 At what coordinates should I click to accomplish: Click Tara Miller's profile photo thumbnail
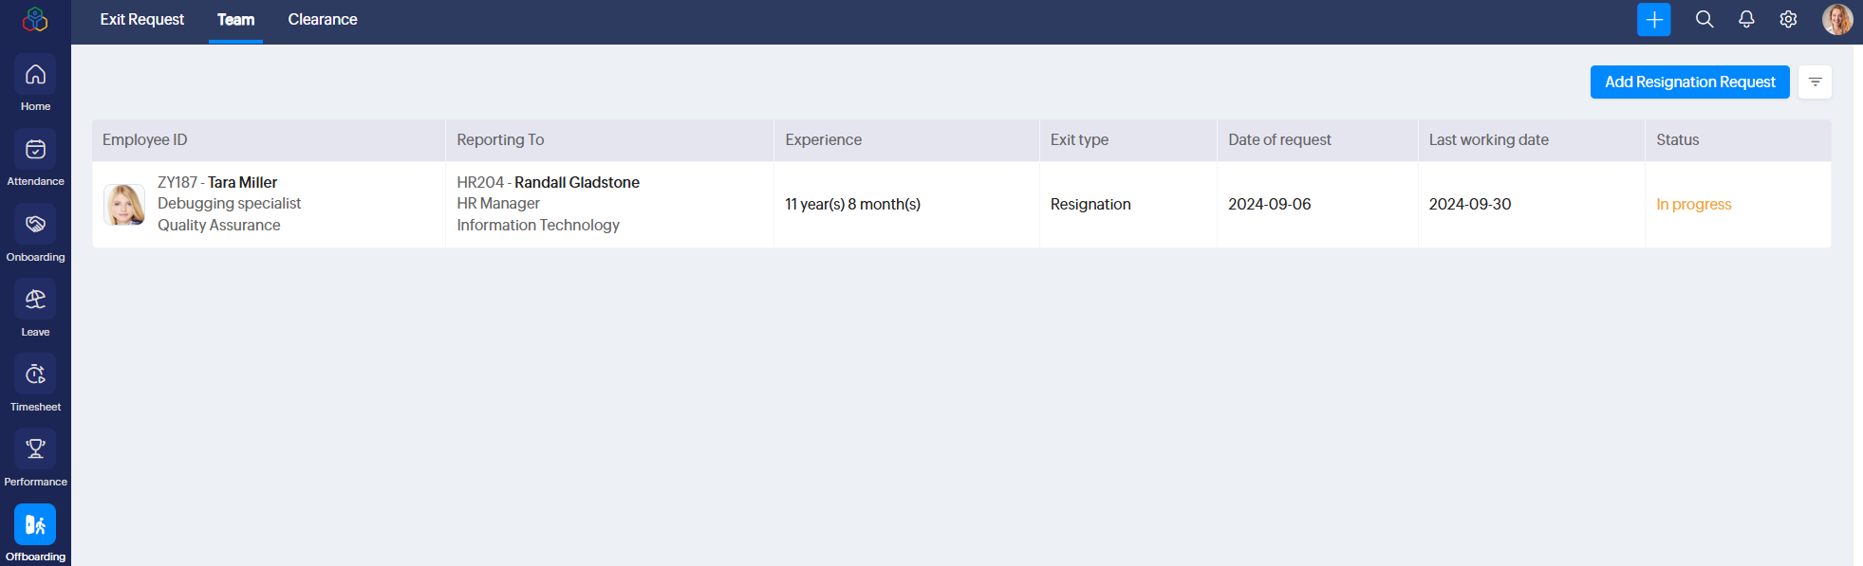[x=124, y=205]
